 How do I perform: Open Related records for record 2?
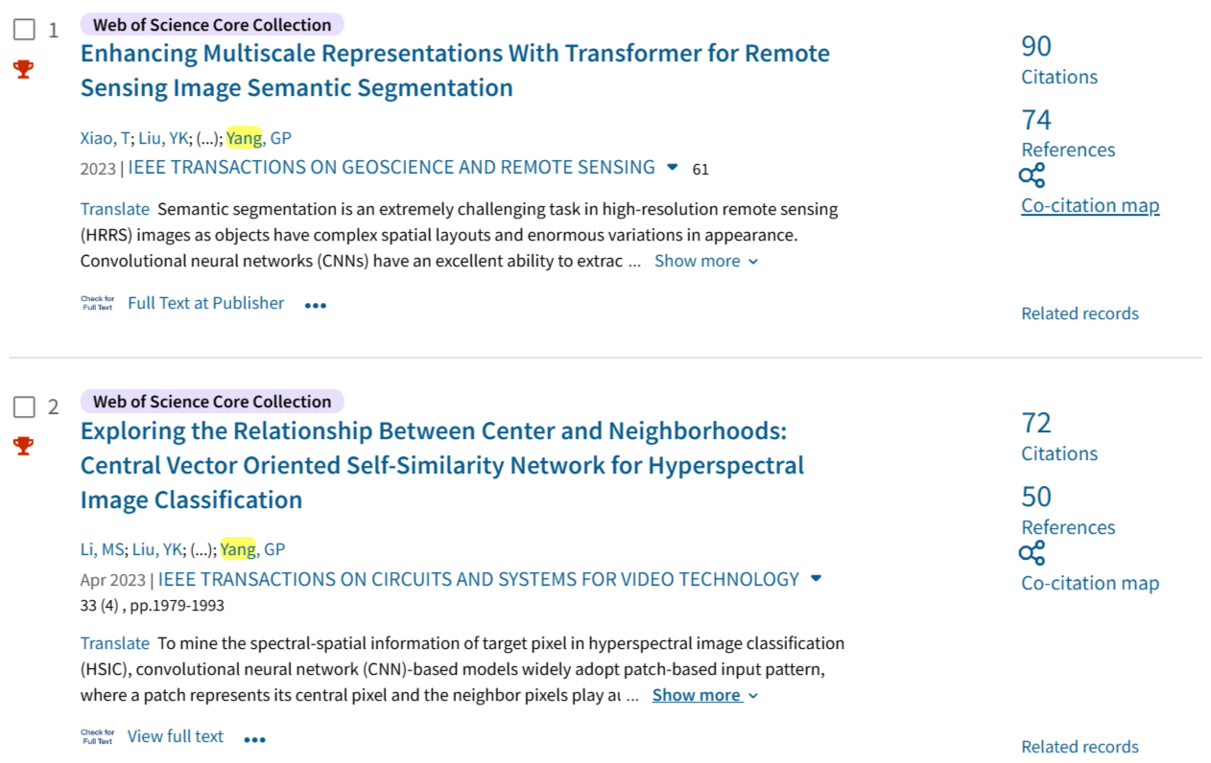[x=1080, y=747]
